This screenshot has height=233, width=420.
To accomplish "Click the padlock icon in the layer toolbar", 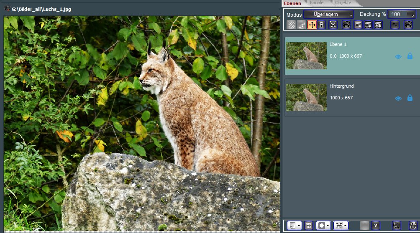I will pyautogui.click(x=321, y=25).
